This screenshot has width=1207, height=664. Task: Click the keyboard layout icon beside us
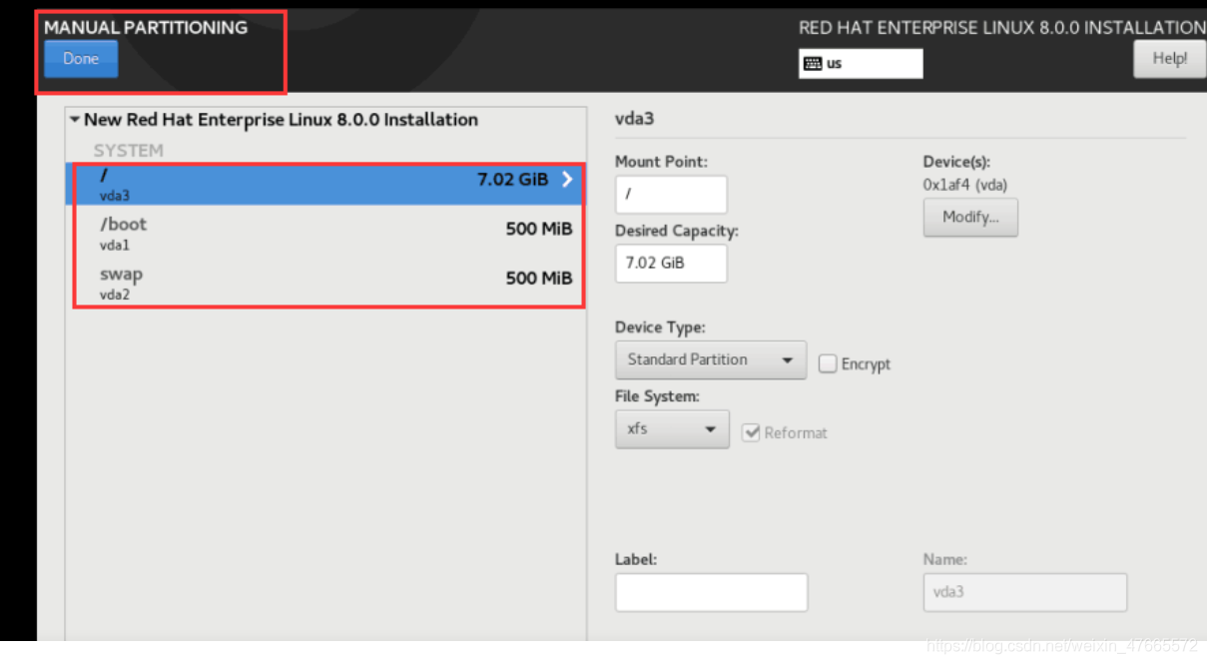pyautogui.click(x=813, y=63)
